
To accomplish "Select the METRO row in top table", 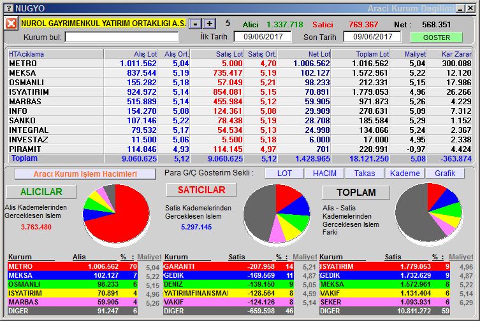I will (x=240, y=64).
